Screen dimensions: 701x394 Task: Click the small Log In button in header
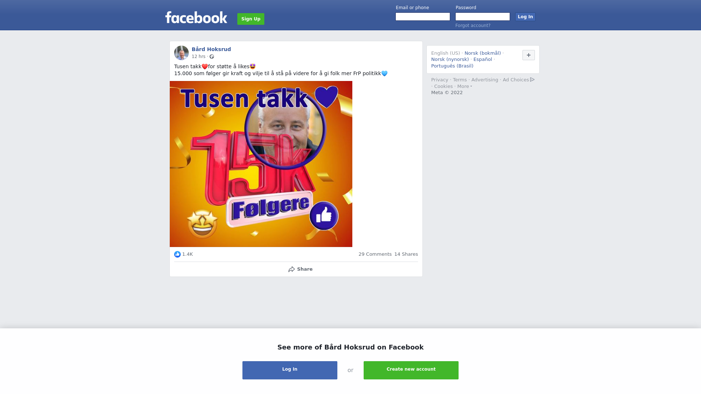(x=525, y=17)
